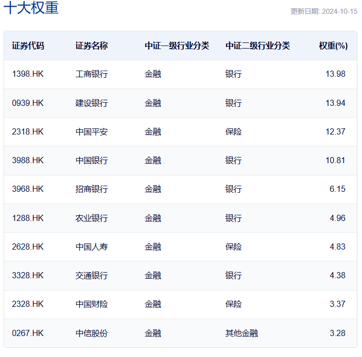Click 金融 in the 中信股份 row
The width and height of the screenshot is (362, 357).
(153, 333)
